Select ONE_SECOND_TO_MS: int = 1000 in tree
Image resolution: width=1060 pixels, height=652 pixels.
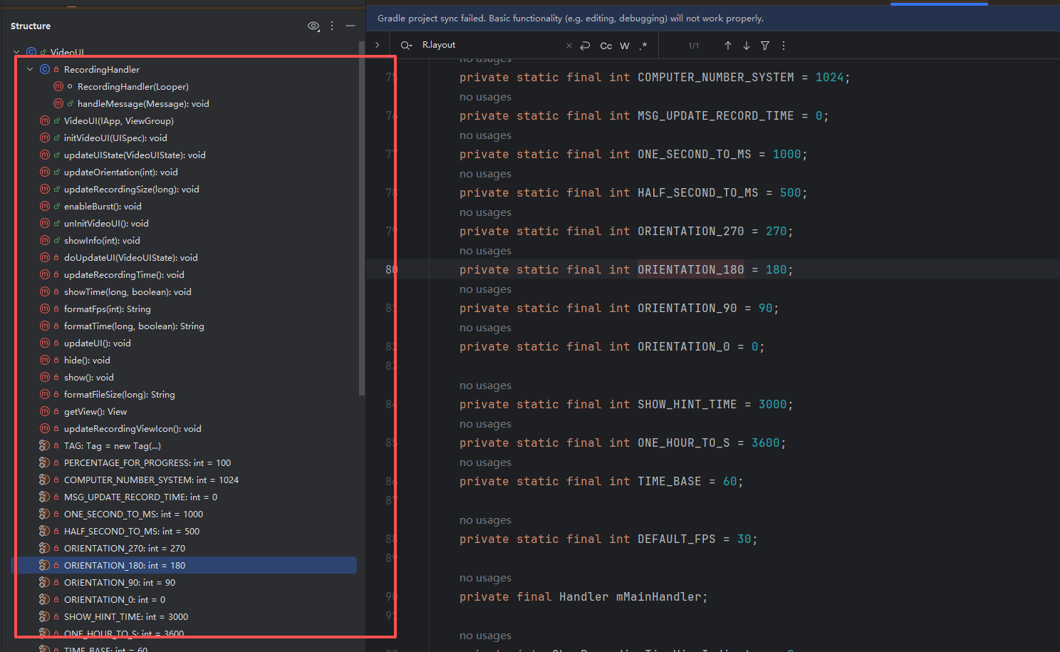pyautogui.click(x=133, y=514)
